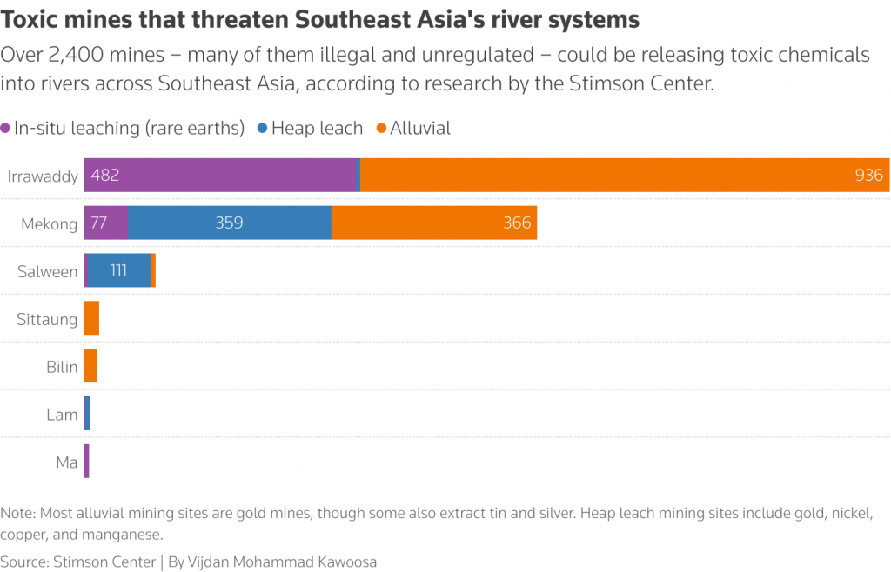The height and width of the screenshot is (572, 891).
Task: Click the Irrawaddy row label
Action: pyautogui.click(x=43, y=176)
